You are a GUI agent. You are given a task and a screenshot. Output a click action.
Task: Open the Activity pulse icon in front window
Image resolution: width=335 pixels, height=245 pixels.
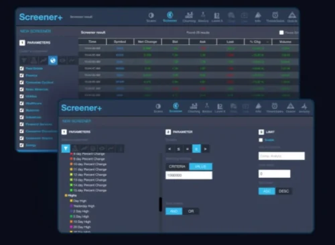(304, 108)
